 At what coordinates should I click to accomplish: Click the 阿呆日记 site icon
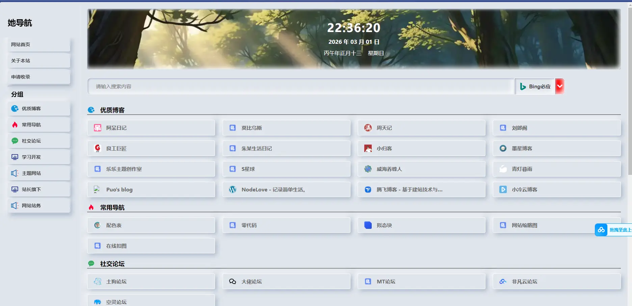click(98, 128)
